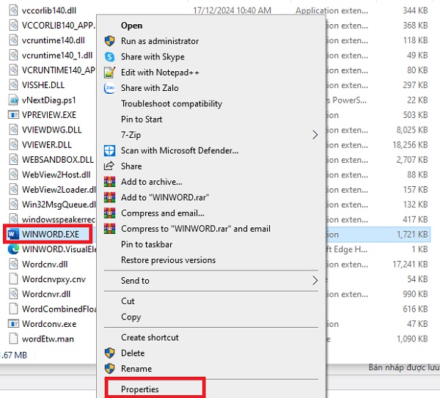Open the 7-Zip menu entry
Screen dimensions: 440x398
pos(131,135)
